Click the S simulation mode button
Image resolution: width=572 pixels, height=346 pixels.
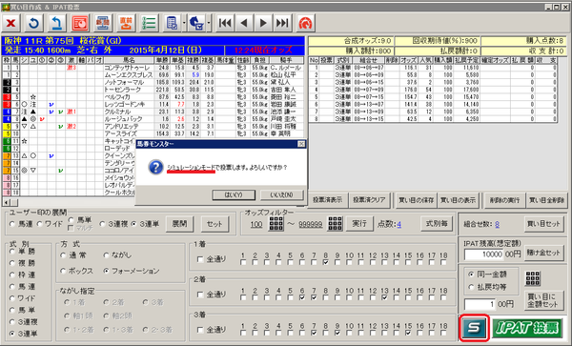(x=474, y=327)
